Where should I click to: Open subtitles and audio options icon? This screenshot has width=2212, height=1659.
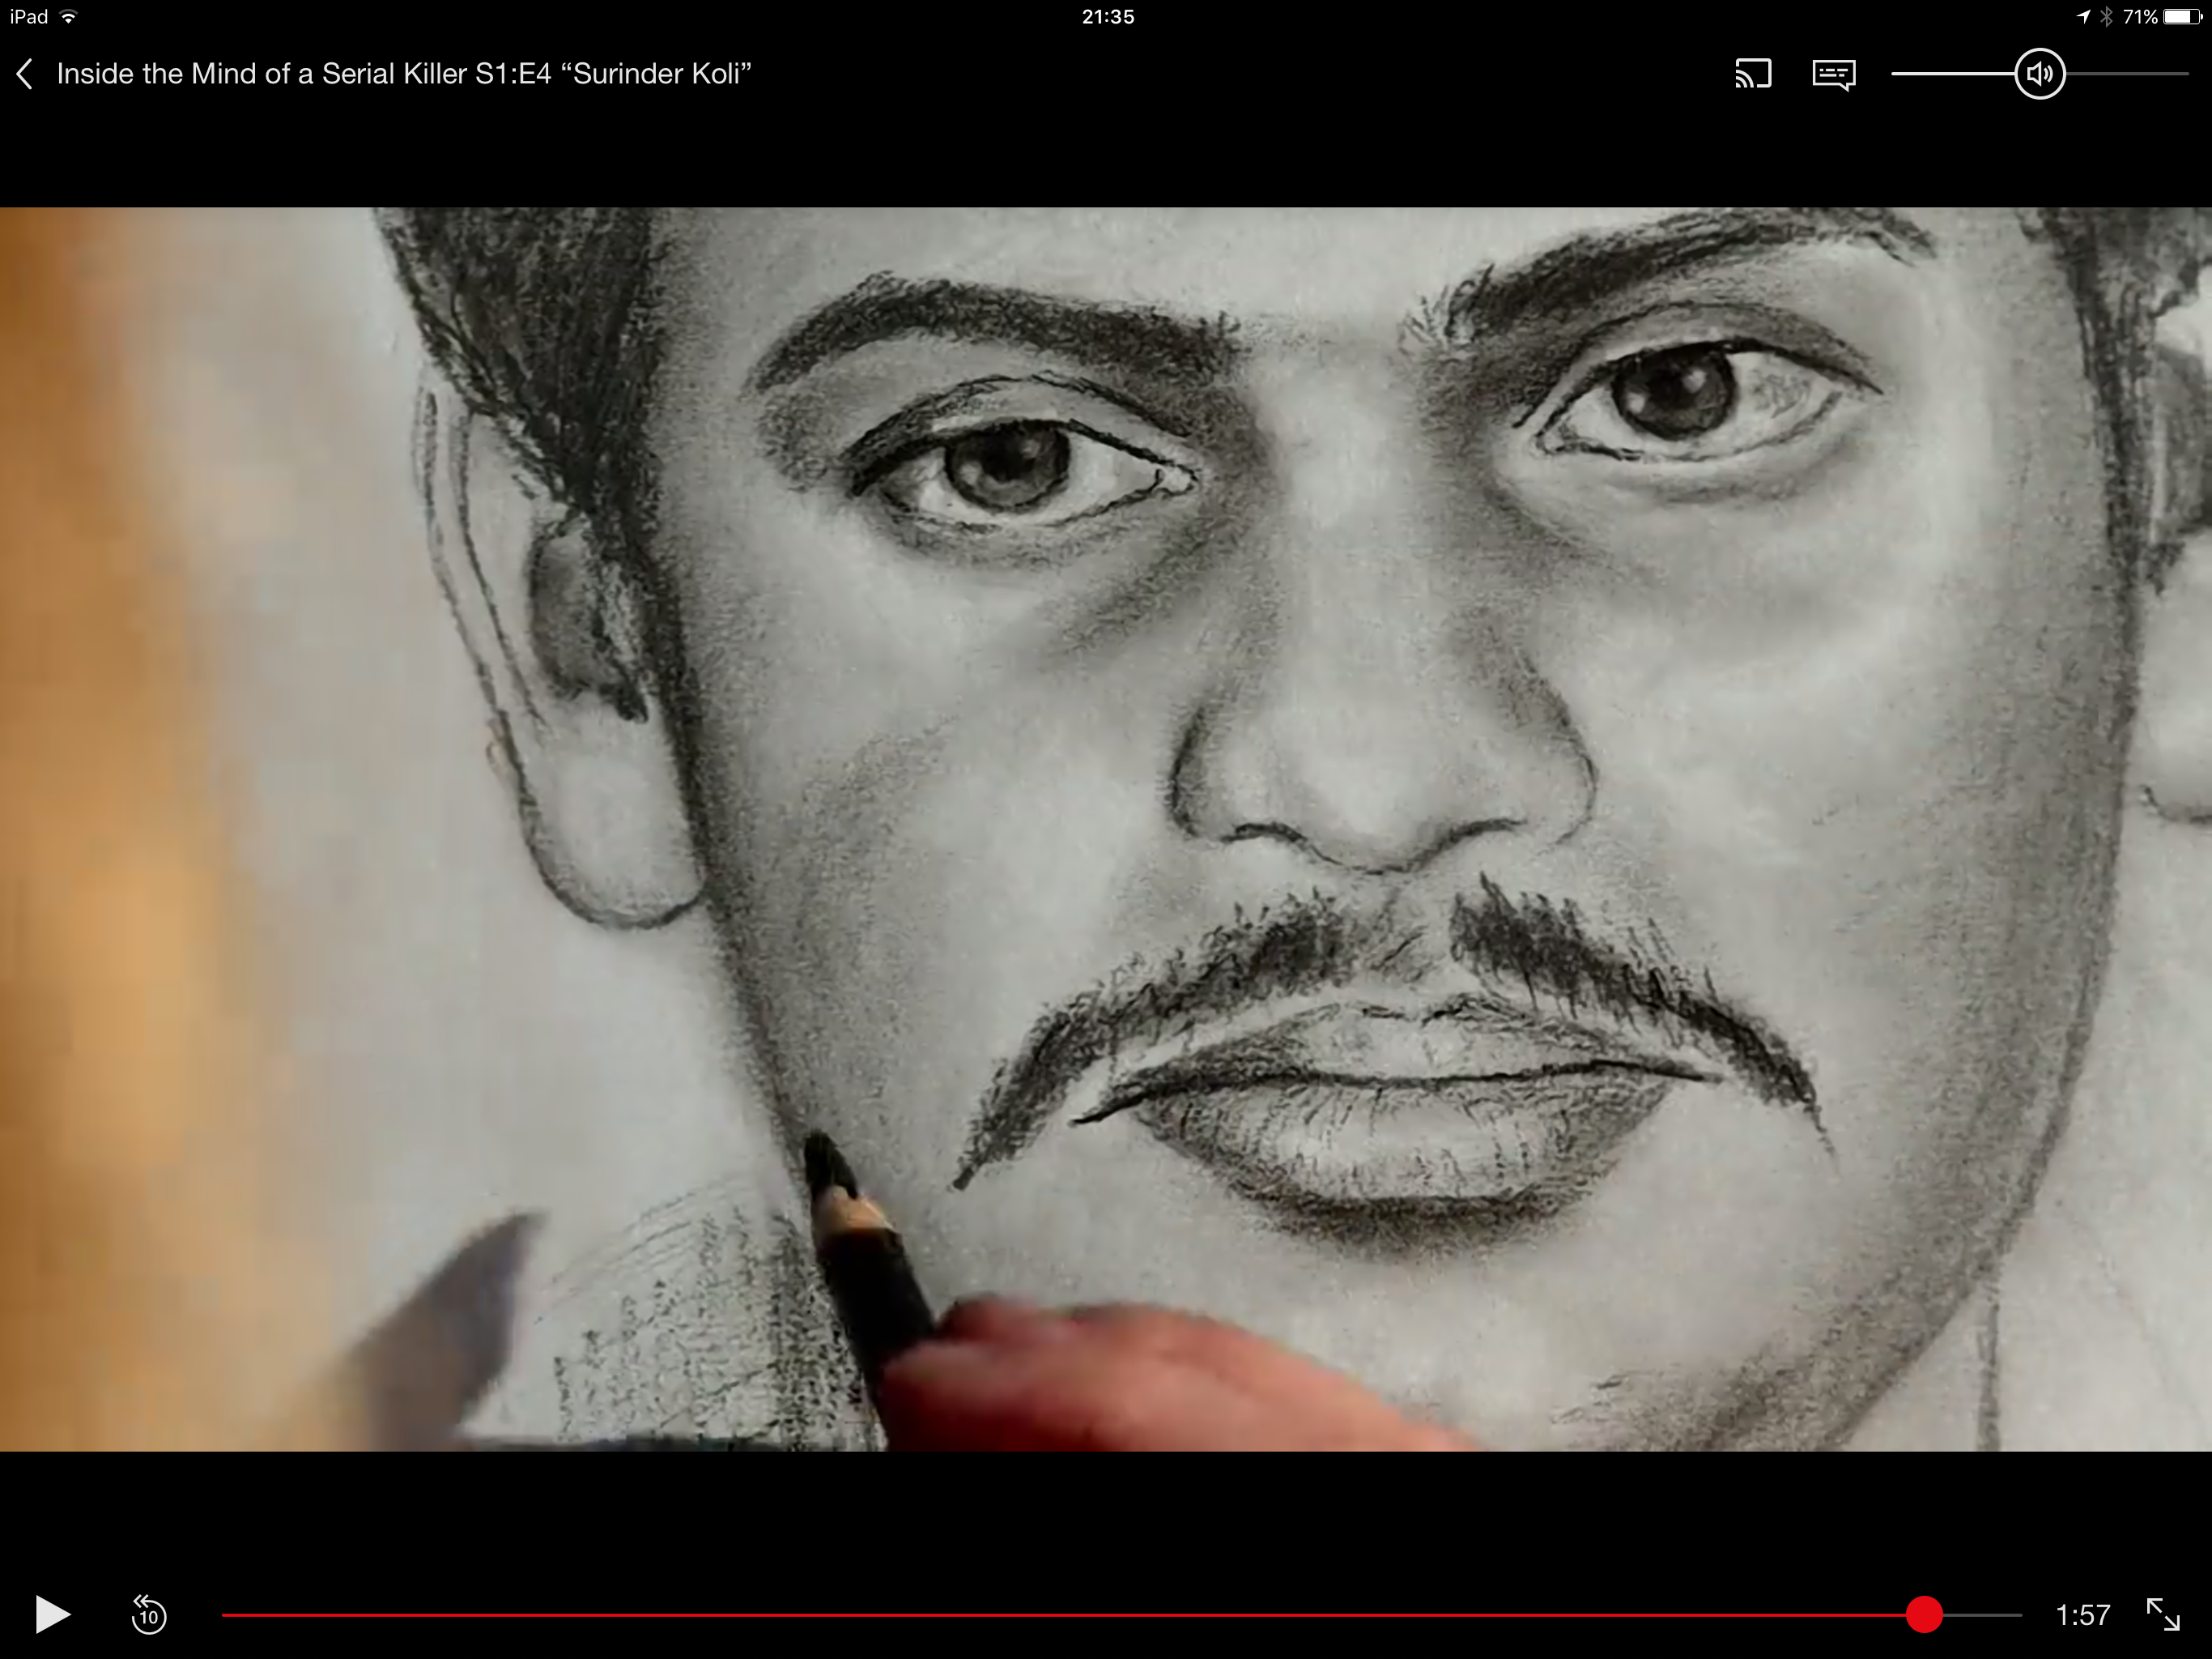click(1833, 75)
